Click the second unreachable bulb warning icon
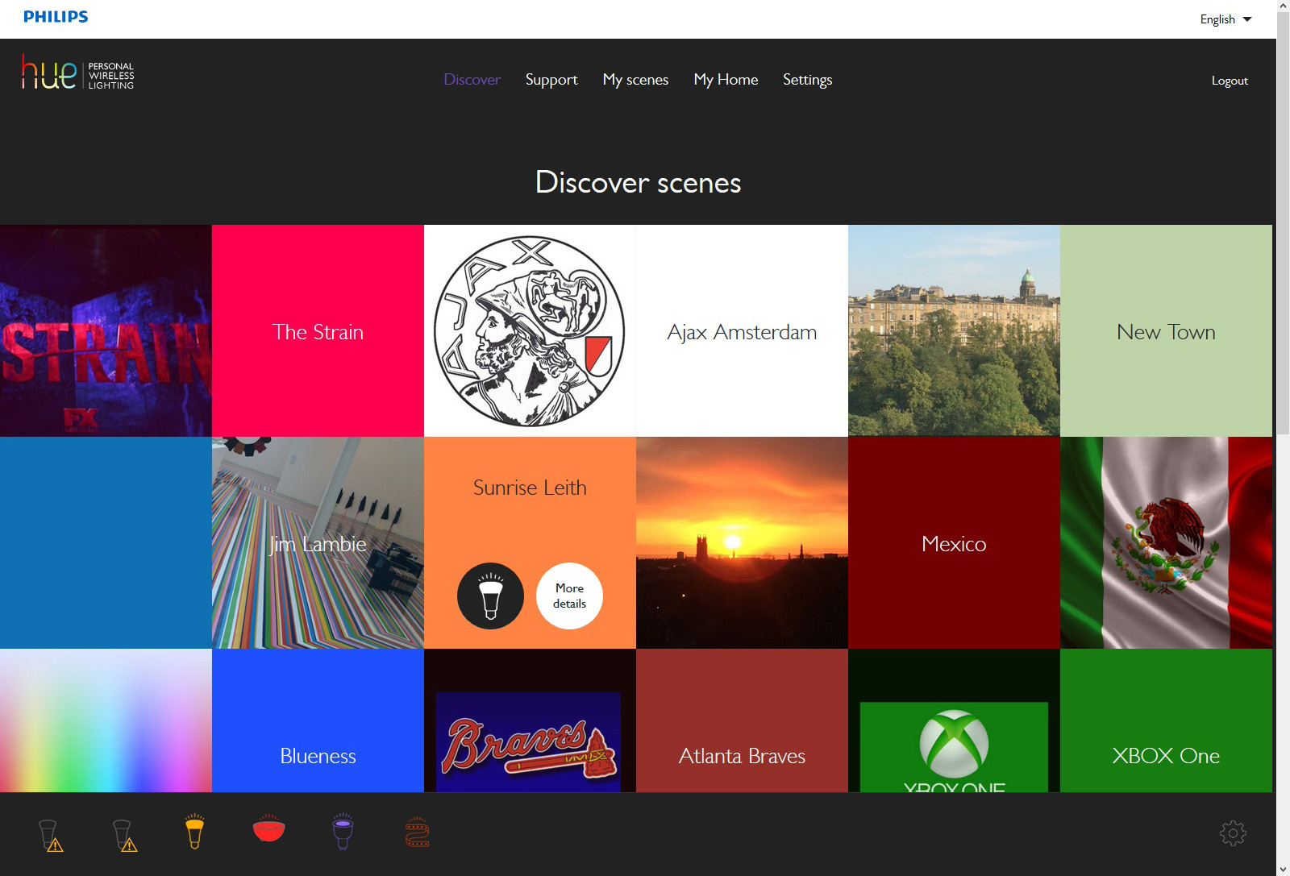This screenshot has height=876, width=1290. [x=125, y=835]
